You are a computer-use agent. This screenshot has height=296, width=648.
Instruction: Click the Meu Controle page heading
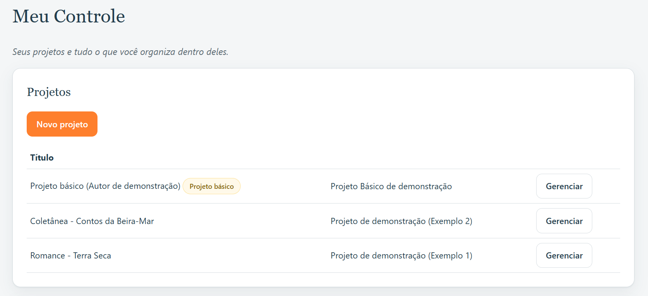coord(69,16)
